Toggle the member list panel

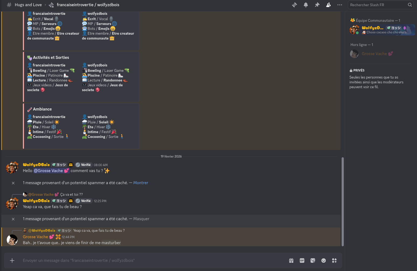(328, 5)
